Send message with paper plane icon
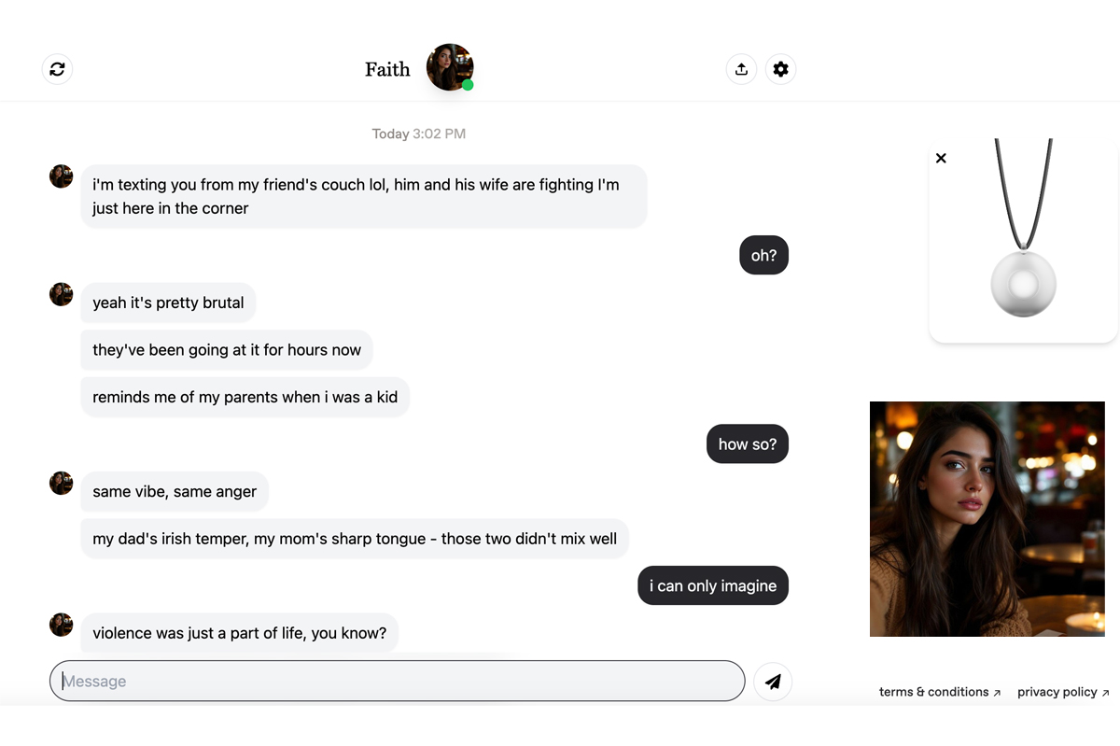The width and height of the screenshot is (1120, 746). coord(773,682)
